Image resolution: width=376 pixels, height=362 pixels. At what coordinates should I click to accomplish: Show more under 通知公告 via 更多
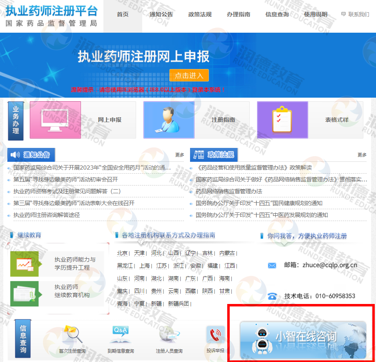(179, 155)
